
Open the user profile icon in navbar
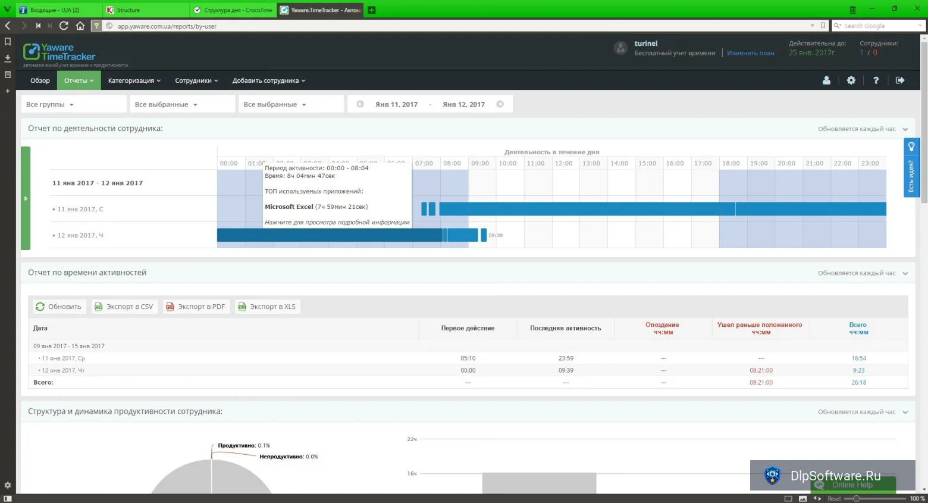click(x=826, y=80)
